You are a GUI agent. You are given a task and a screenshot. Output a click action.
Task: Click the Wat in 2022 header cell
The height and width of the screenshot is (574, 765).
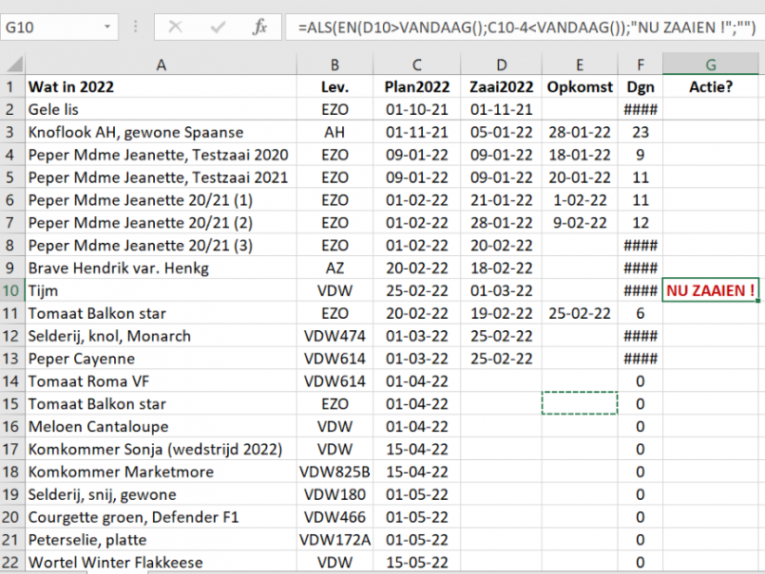tap(161, 86)
